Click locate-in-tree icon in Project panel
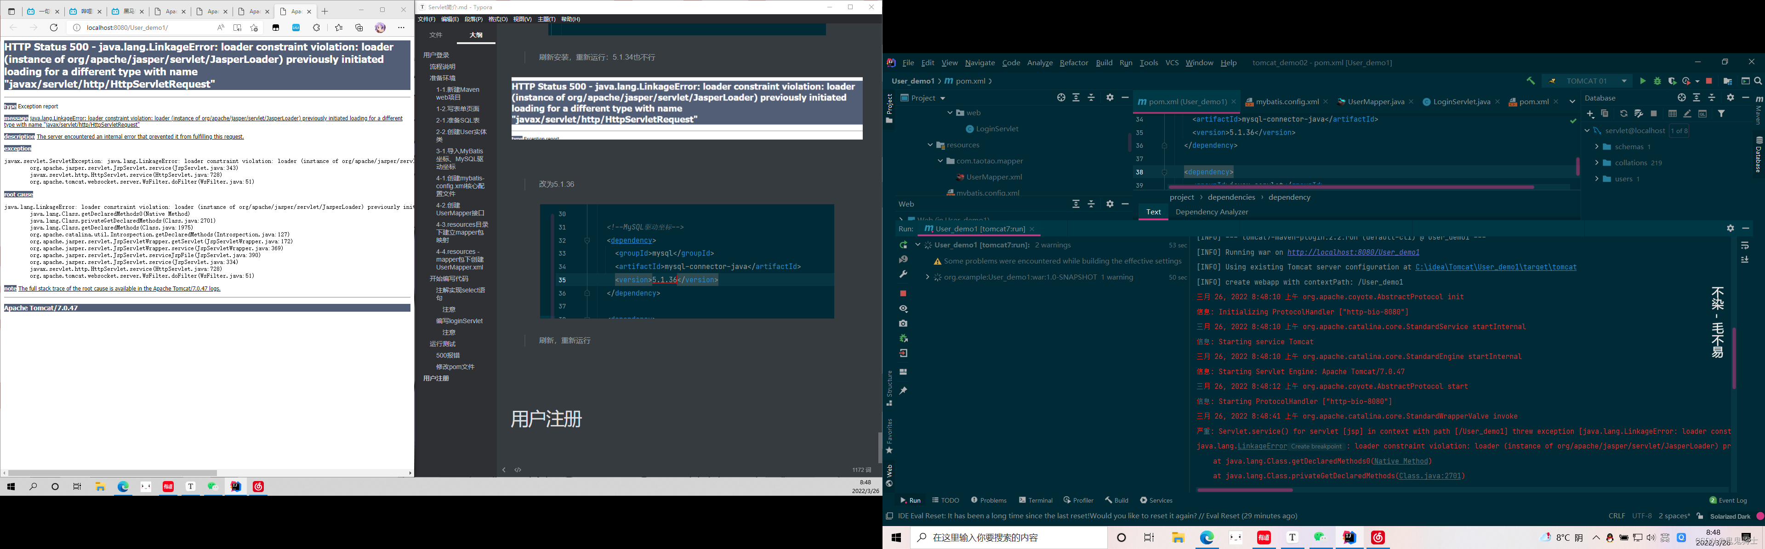This screenshot has height=549, width=1765. coord(1061,98)
